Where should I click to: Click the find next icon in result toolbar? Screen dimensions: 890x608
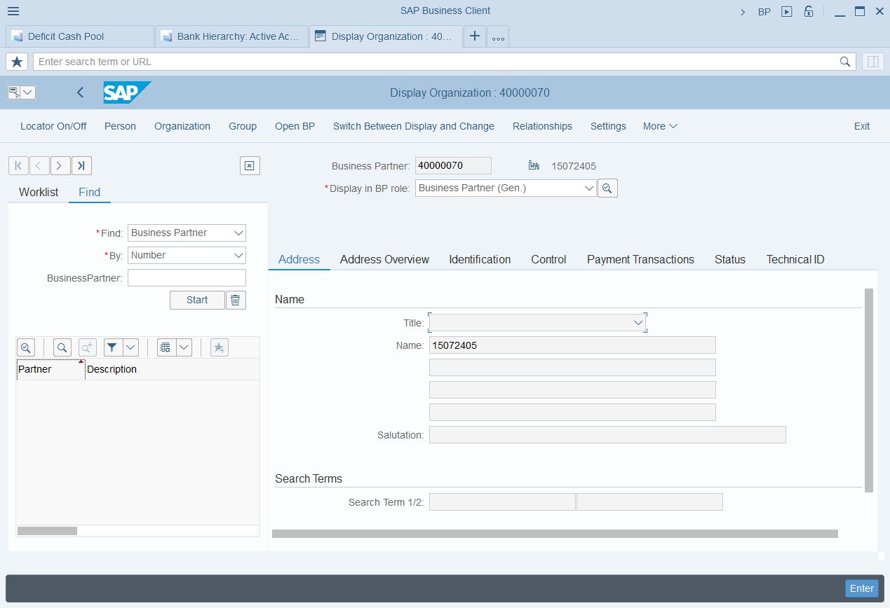(87, 347)
